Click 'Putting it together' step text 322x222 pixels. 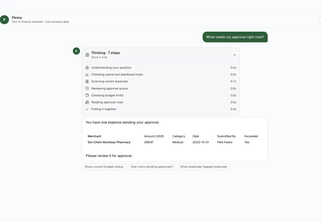[104, 109]
